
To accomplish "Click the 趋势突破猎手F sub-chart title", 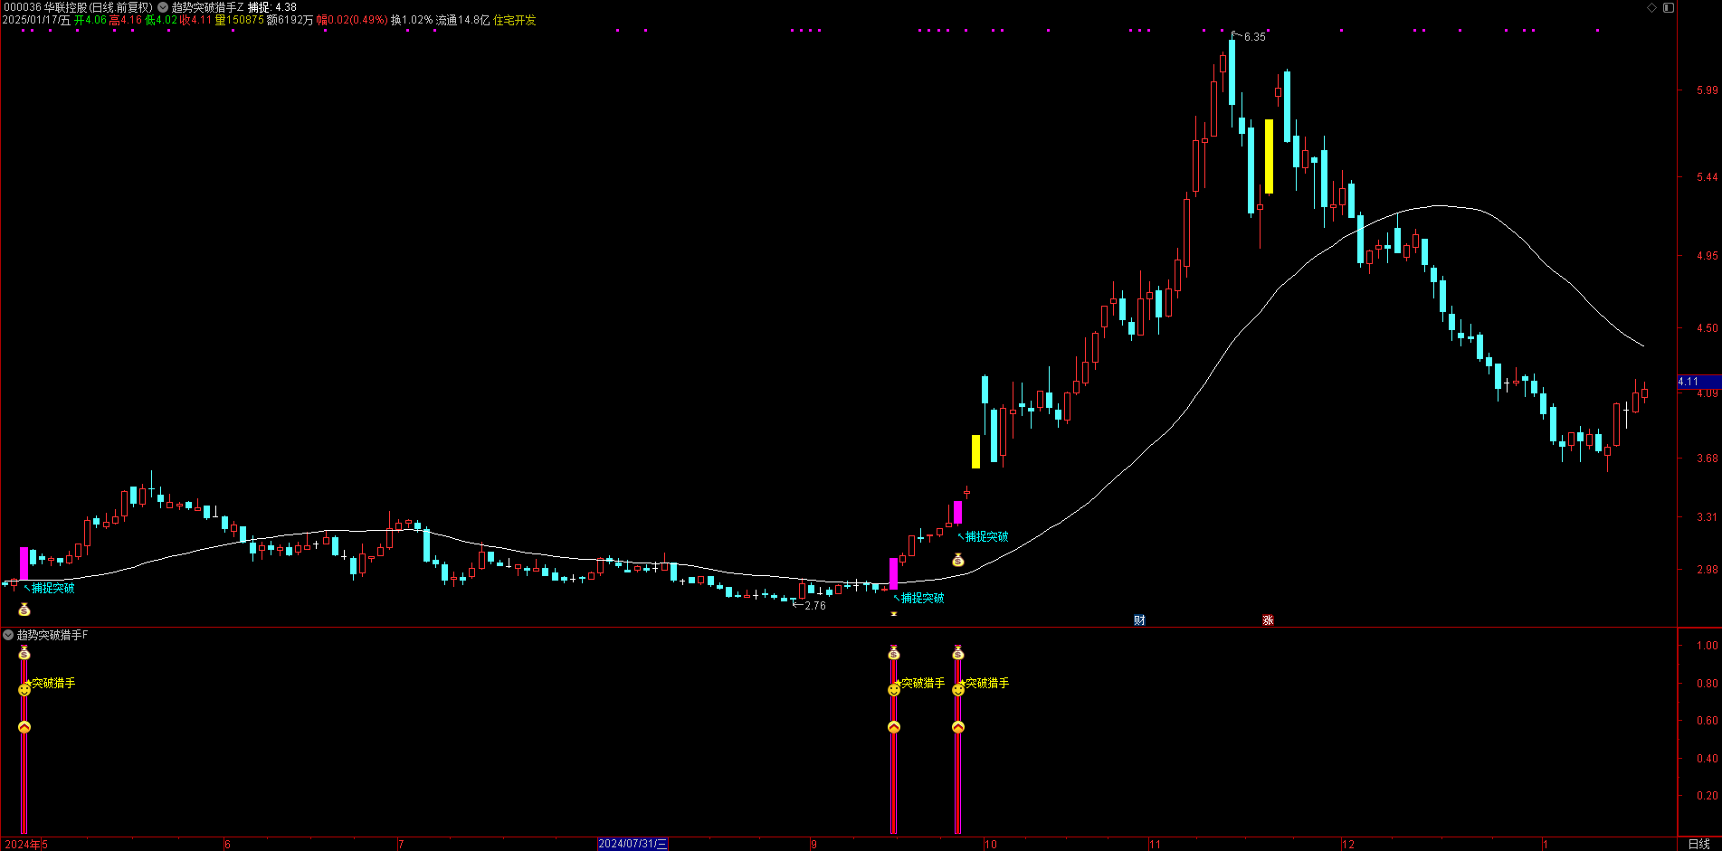I will pyautogui.click(x=52, y=635).
